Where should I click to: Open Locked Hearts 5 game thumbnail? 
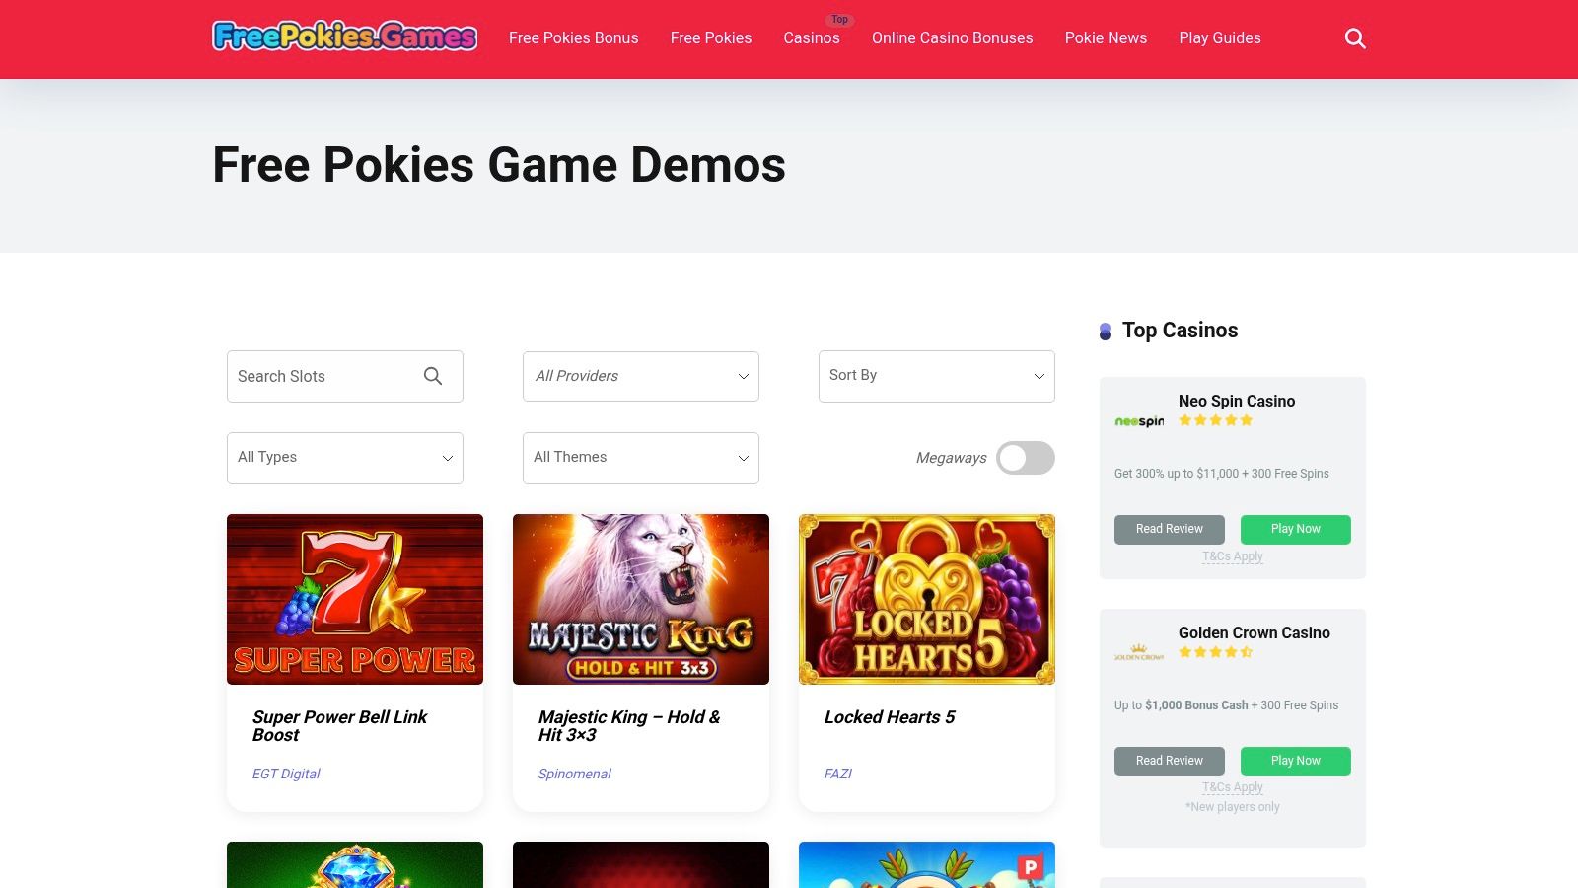point(927,599)
